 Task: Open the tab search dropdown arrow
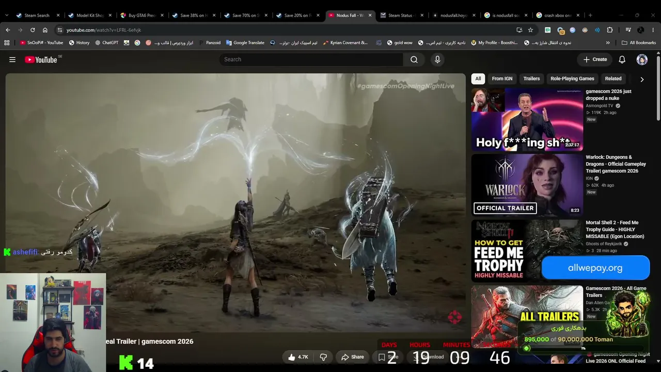click(7, 16)
